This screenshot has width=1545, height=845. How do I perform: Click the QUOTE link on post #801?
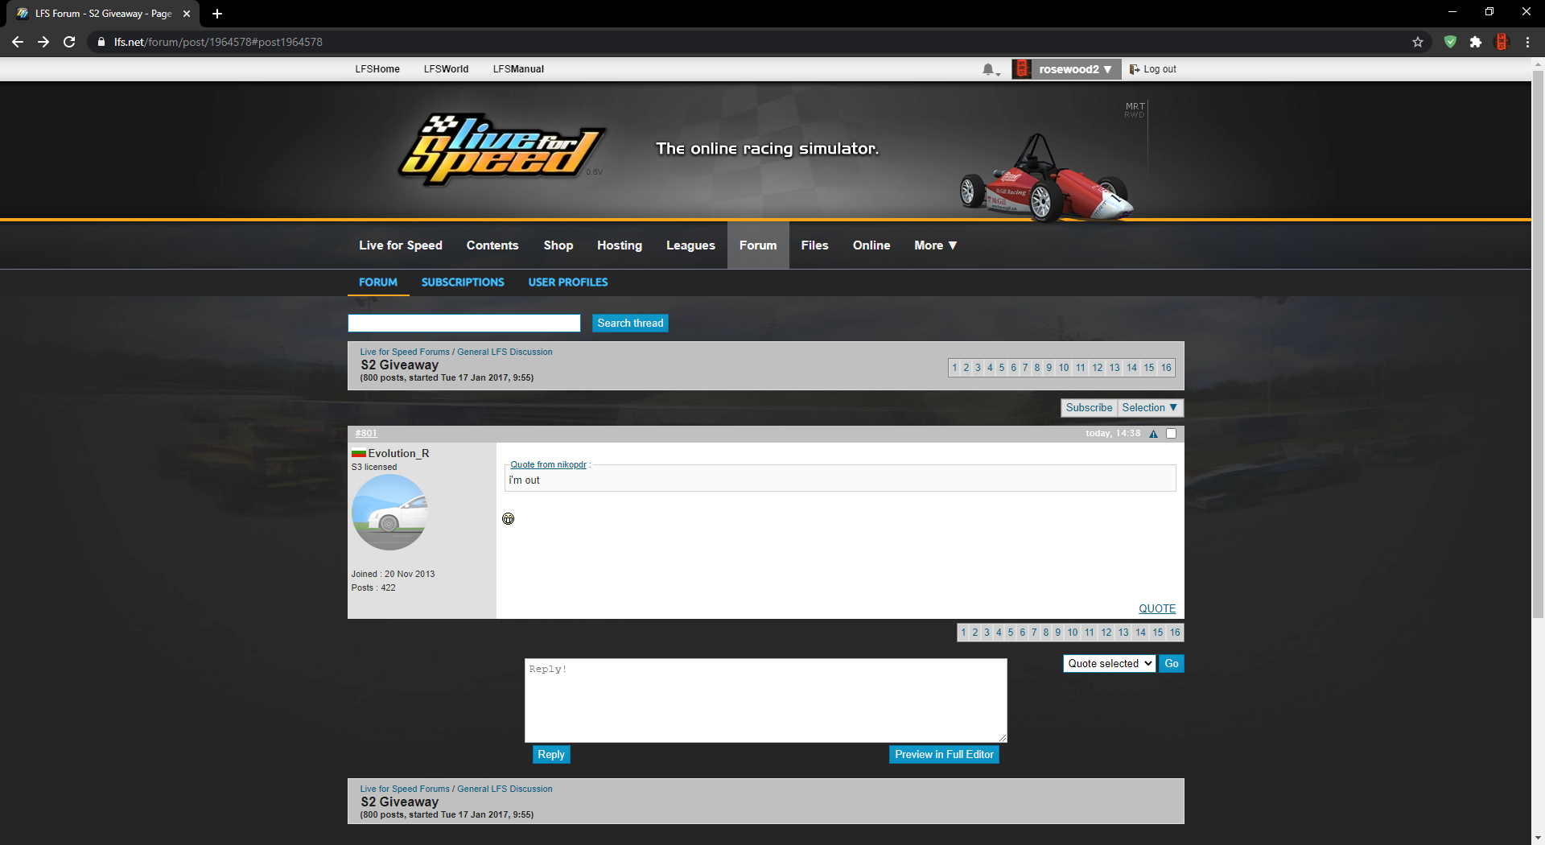click(1157, 609)
